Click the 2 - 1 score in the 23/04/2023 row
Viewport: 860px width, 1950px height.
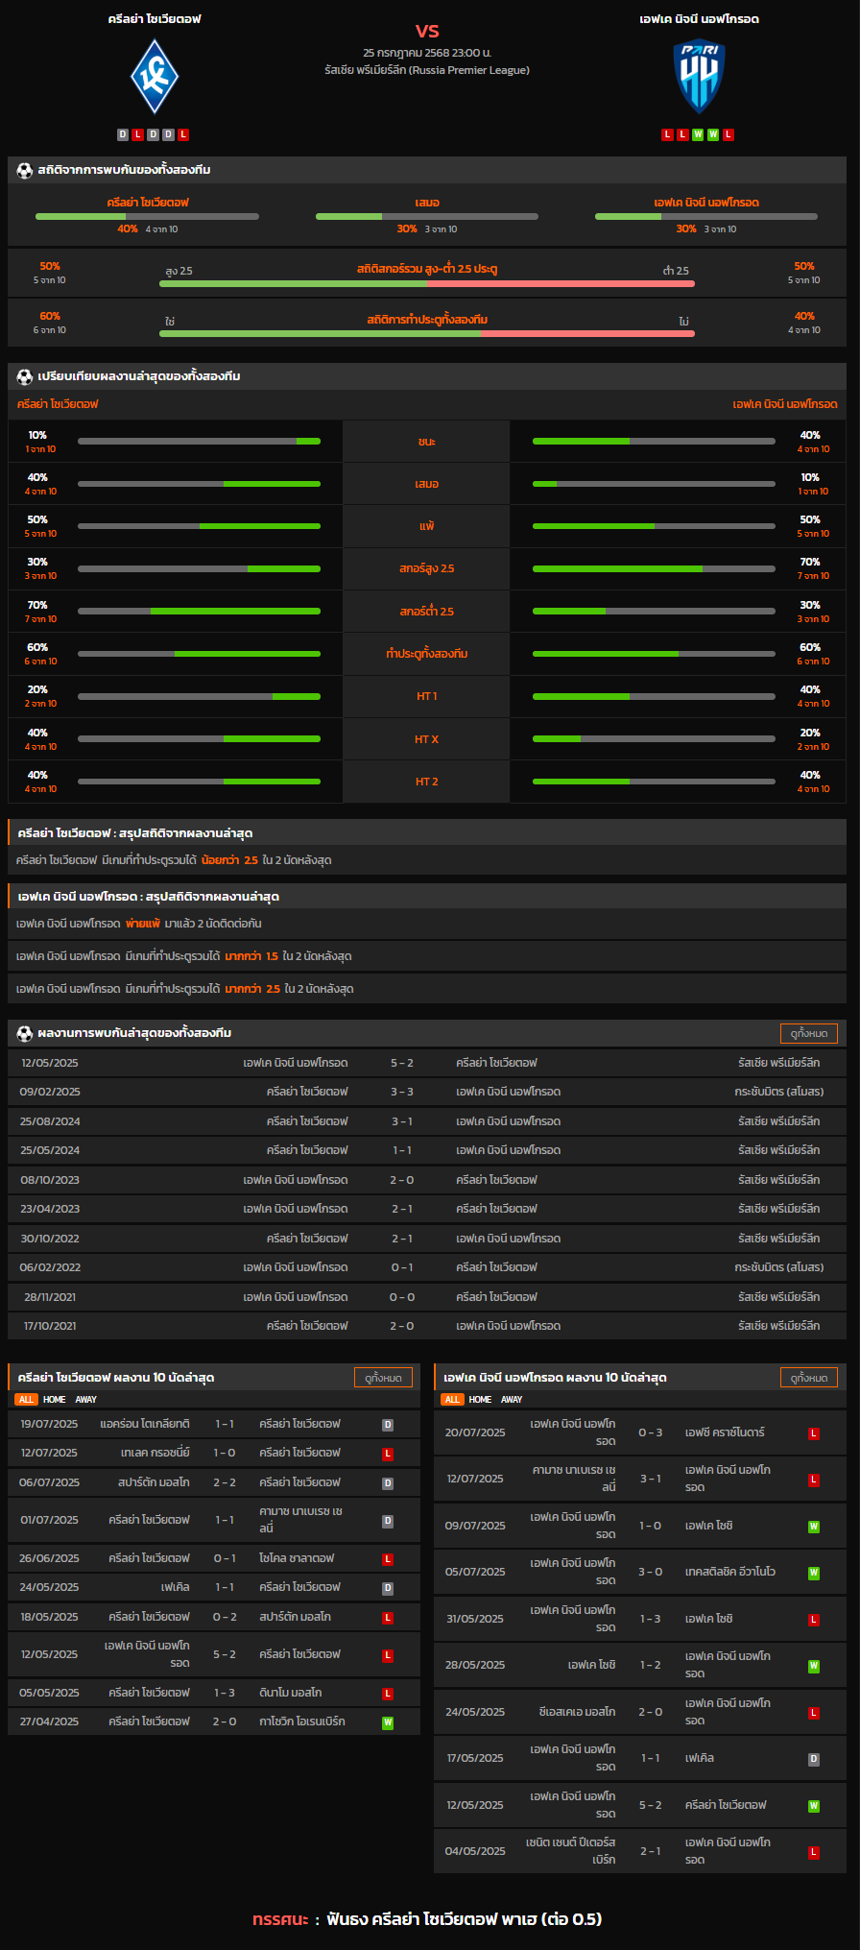pos(402,1210)
